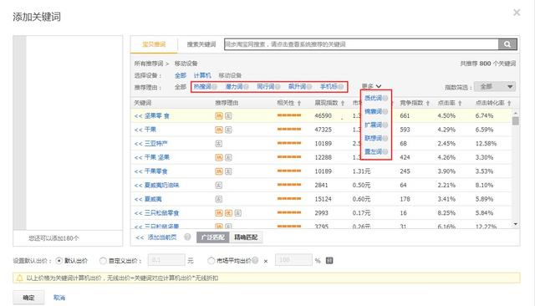
Task: Click help icon beside 热搜词
Action: (214, 87)
